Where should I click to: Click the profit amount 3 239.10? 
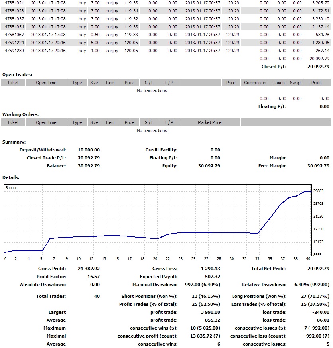click(321, 19)
